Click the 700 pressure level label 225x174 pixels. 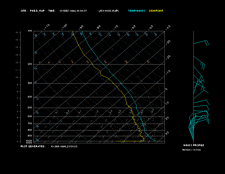tap(30, 124)
